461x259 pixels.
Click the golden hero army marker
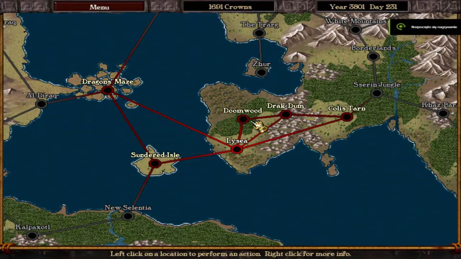tap(260, 126)
